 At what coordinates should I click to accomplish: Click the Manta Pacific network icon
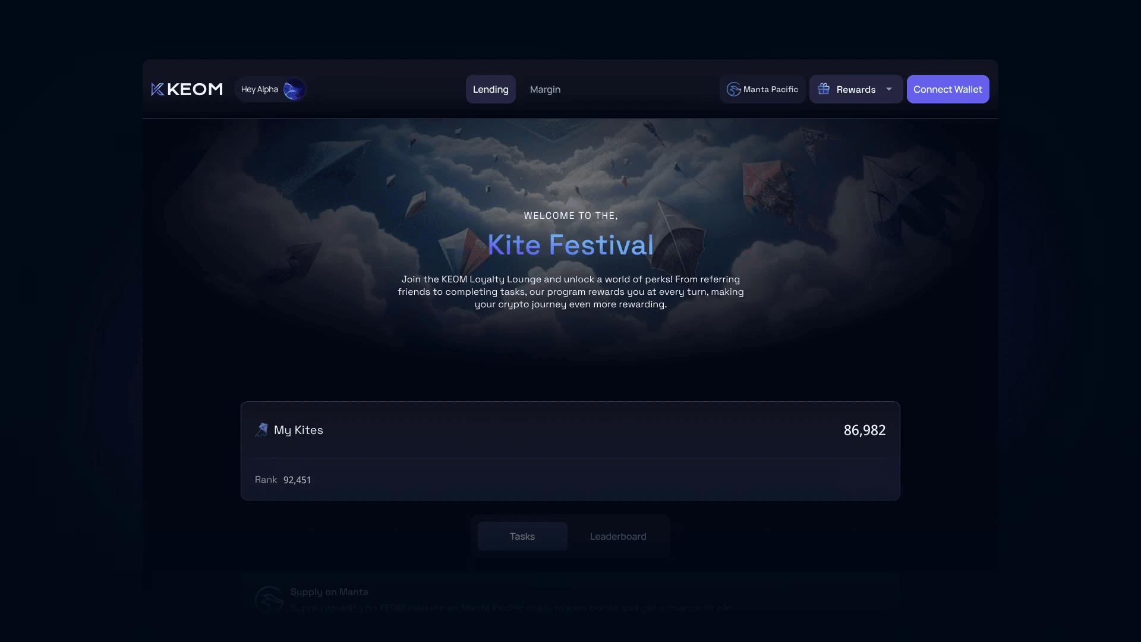(x=734, y=89)
